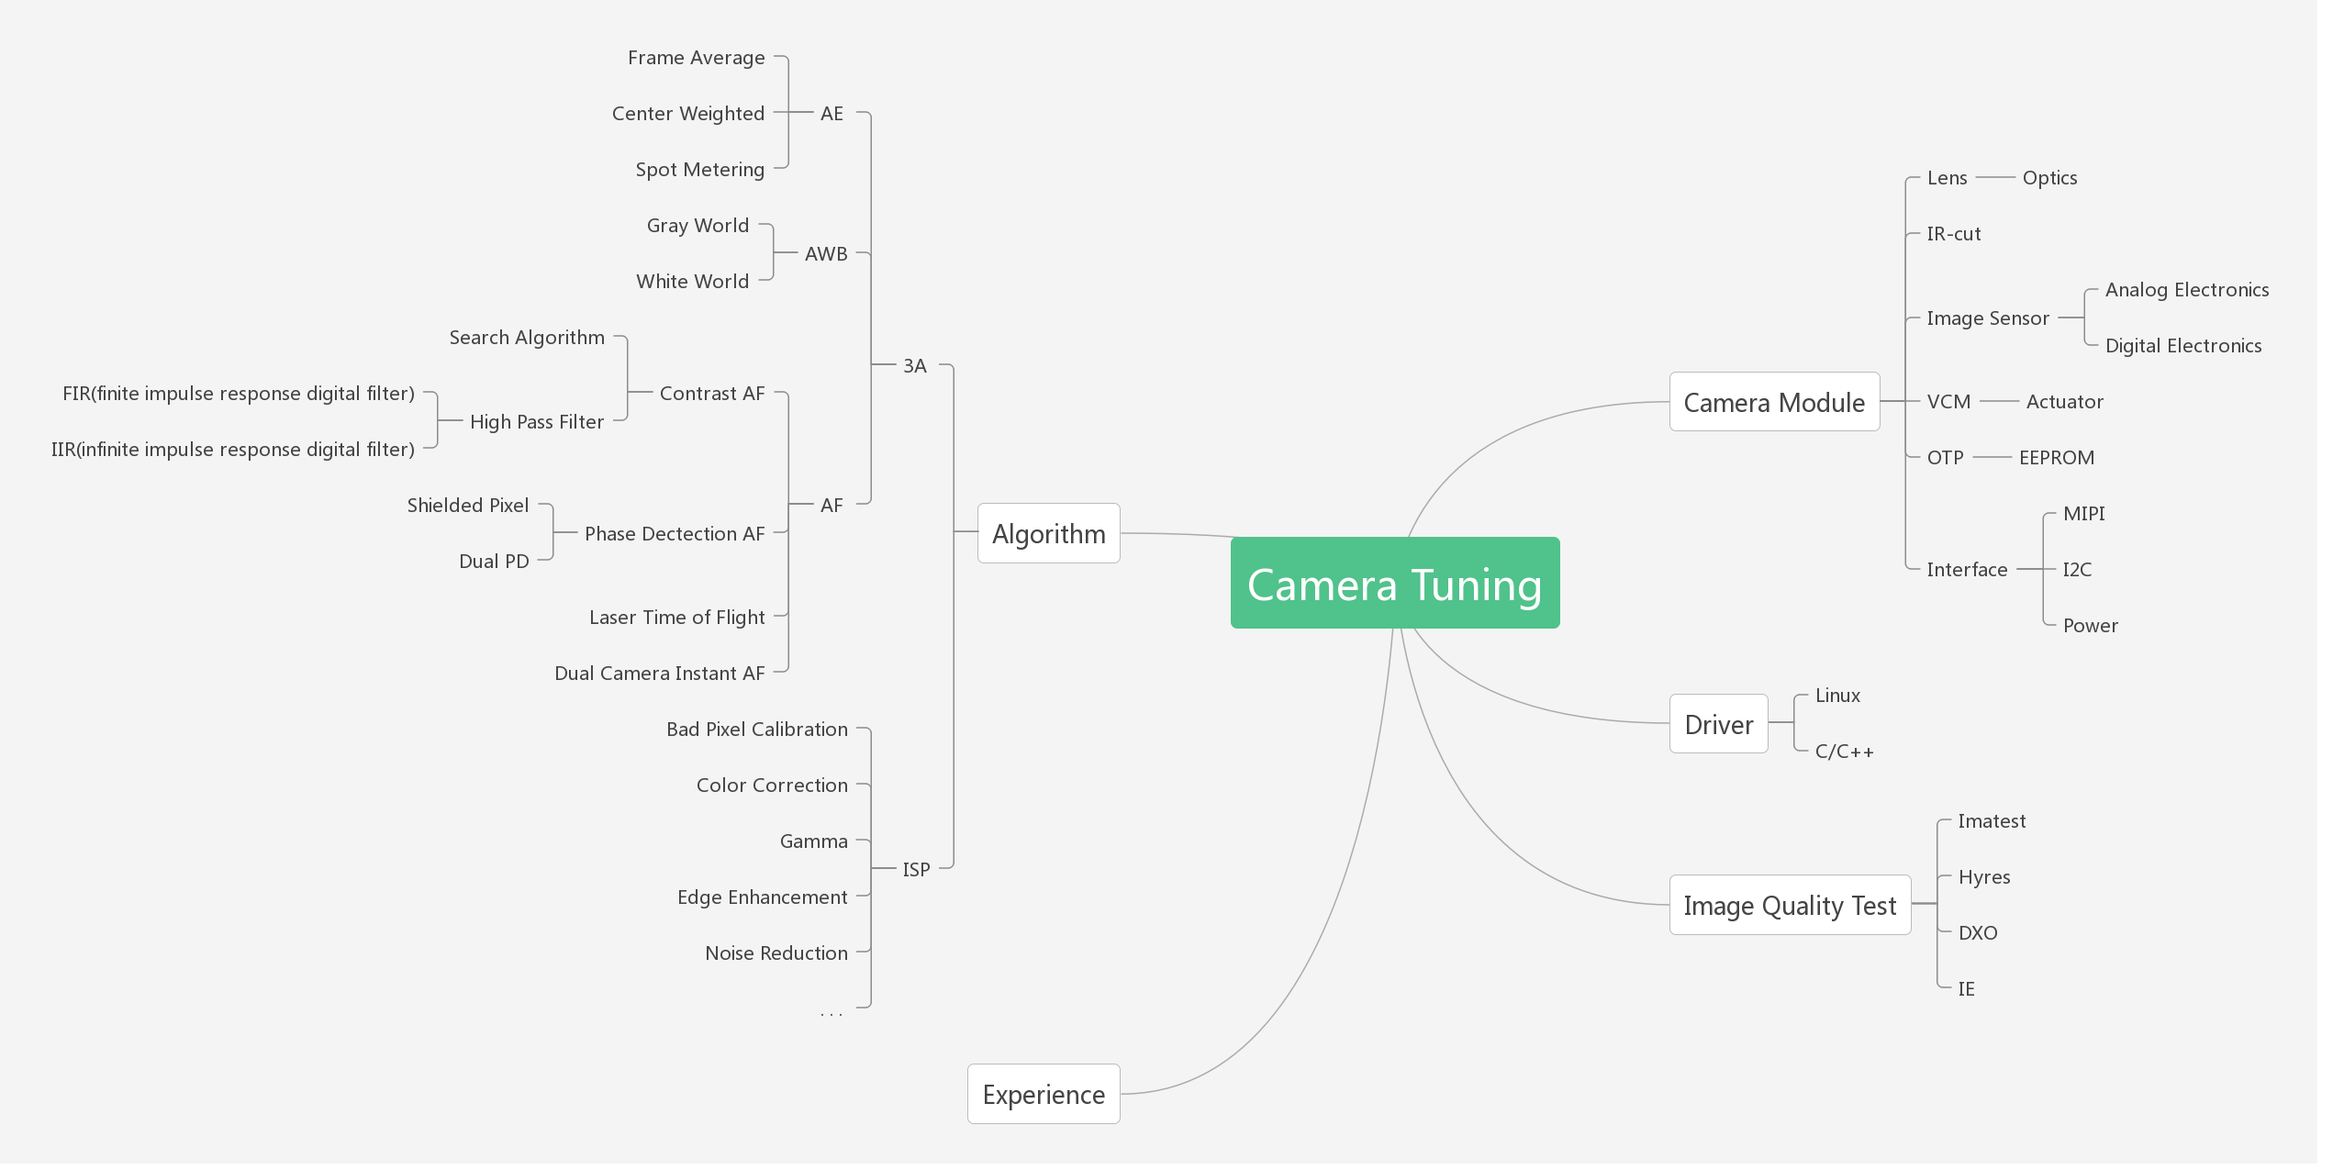Select the Phase Dectection AF node
Screen dimensions: 2333x1170
pos(675,533)
